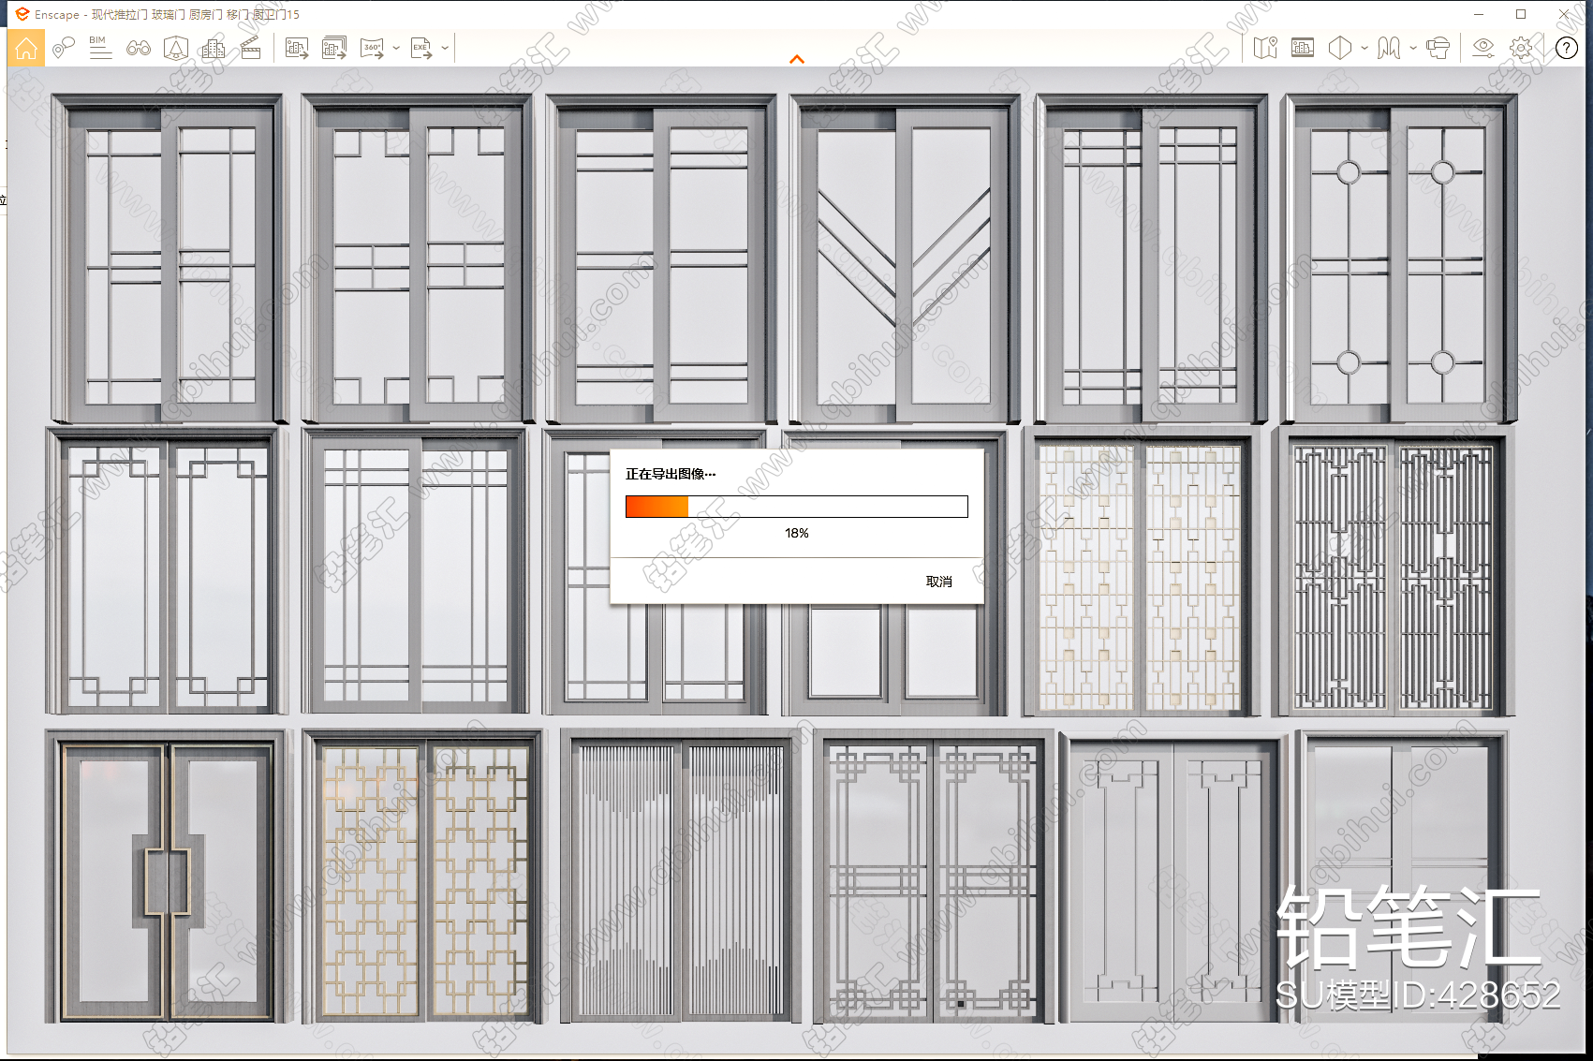Toggle the BIM info mode
This screenshot has height=1061, width=1593.
pos(100,48)
